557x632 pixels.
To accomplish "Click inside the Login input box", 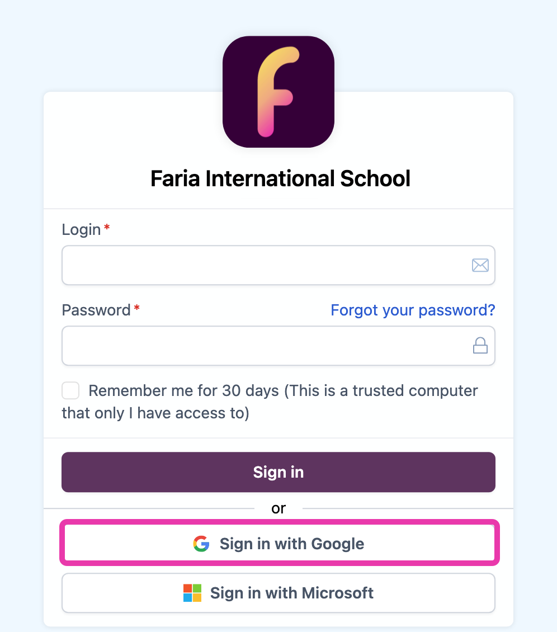I will [252, 265].
